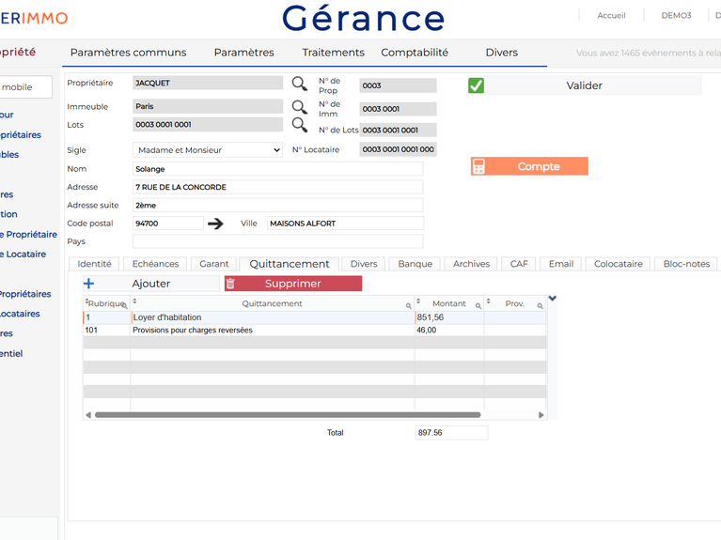Click the left arrow of horizontal scrollbar
The image size is (721, 540).
[88, 415]
